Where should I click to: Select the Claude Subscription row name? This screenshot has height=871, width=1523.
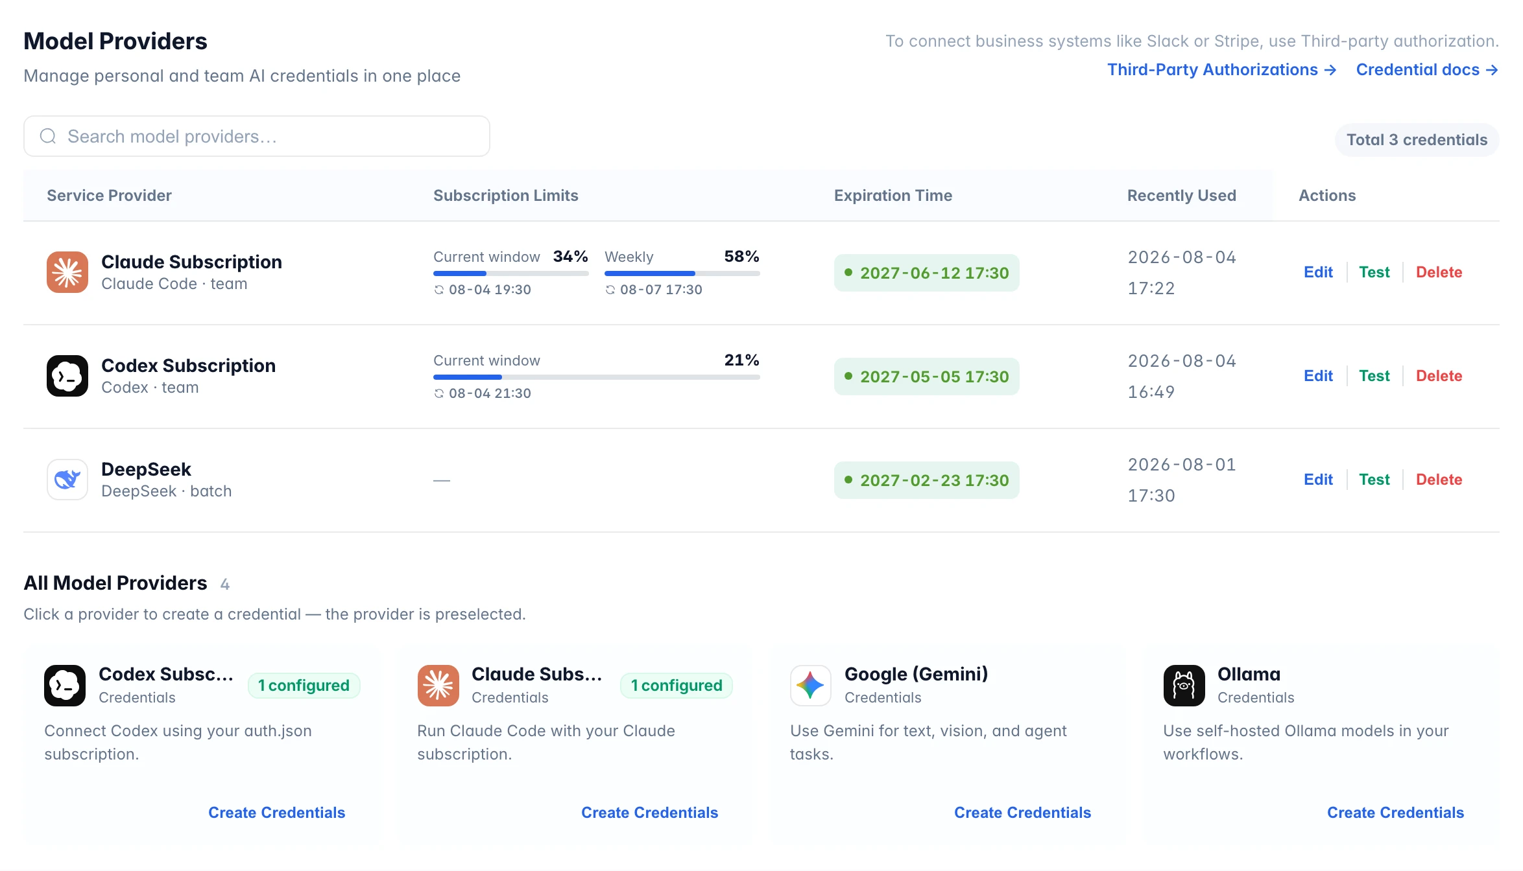point(191,262)
